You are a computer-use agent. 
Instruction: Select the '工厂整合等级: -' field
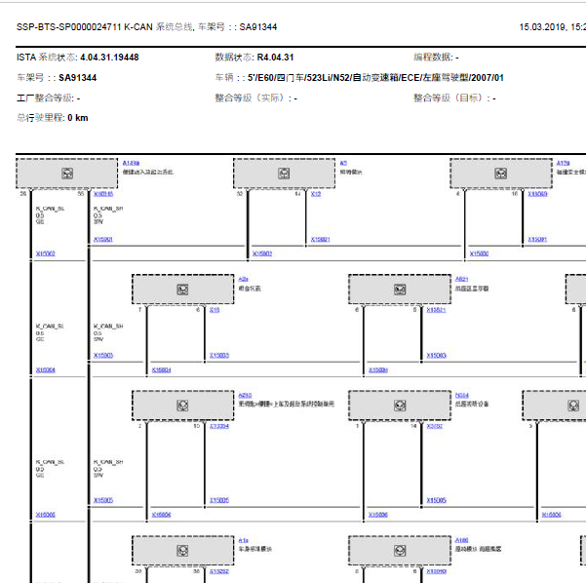click(x=48, y=98)
